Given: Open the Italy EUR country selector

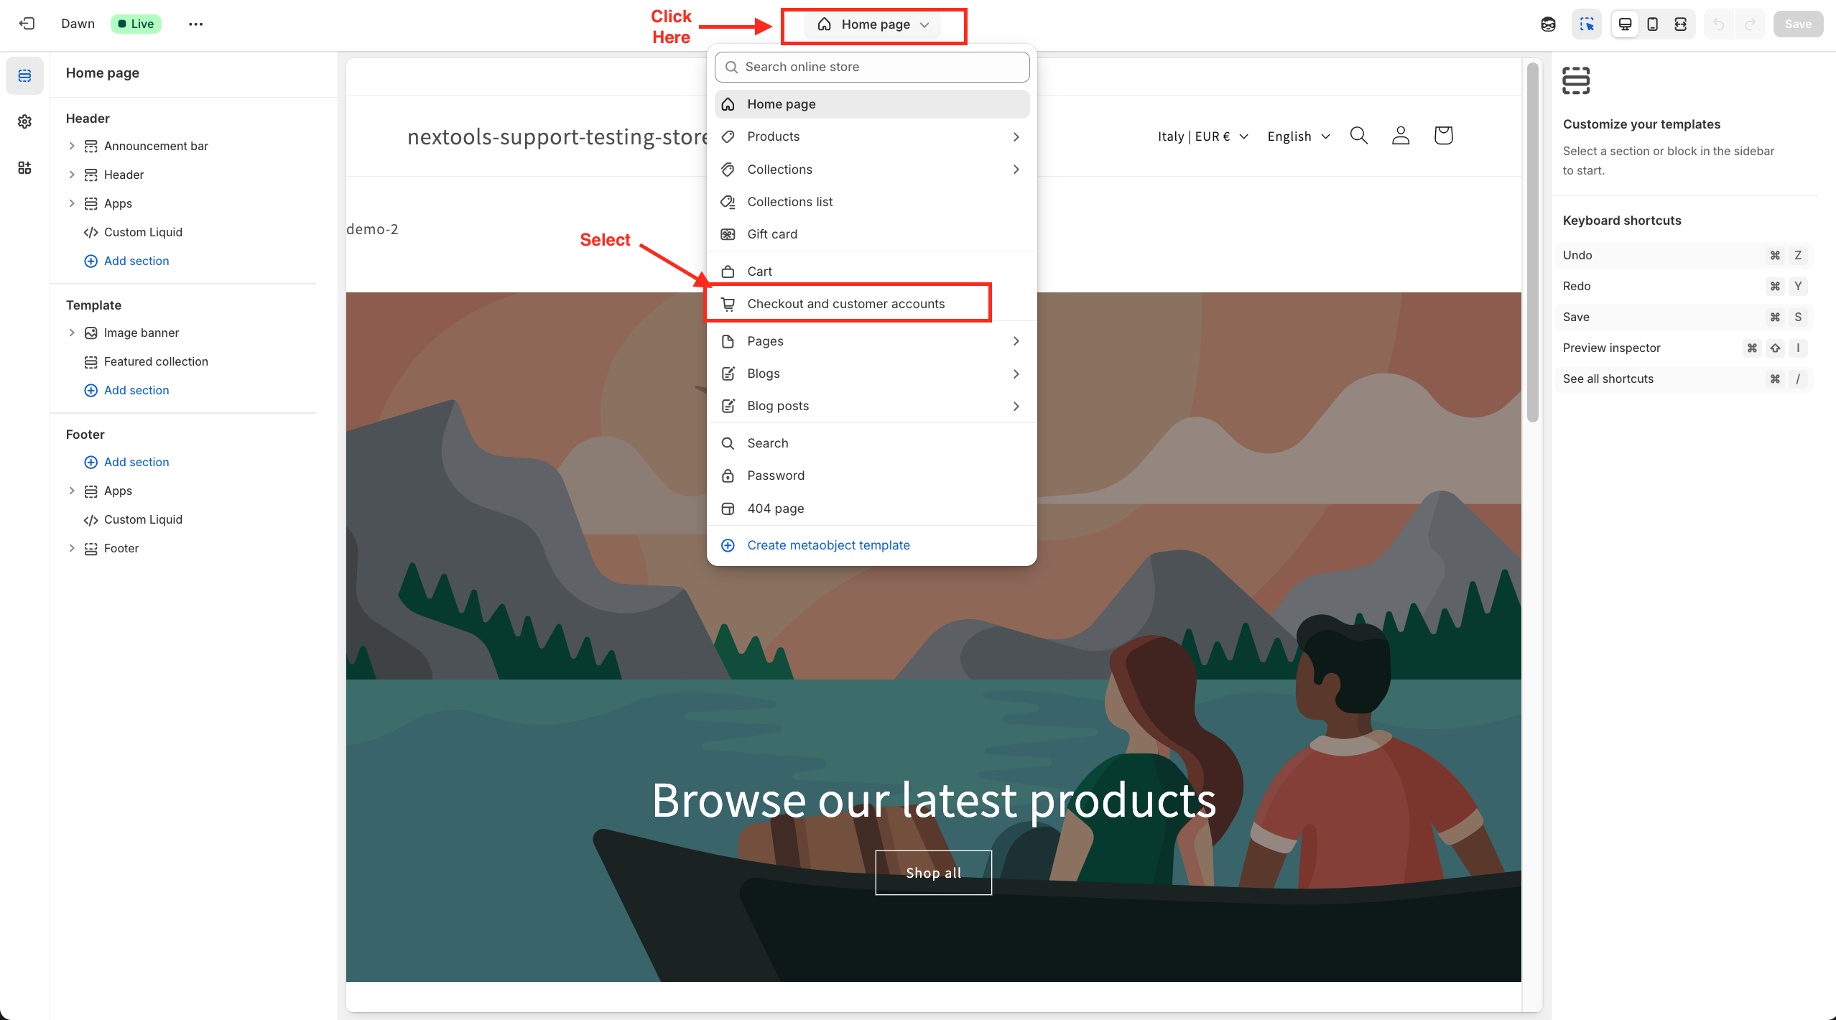Looking at the screenshot, I should tap(1202, 136).
